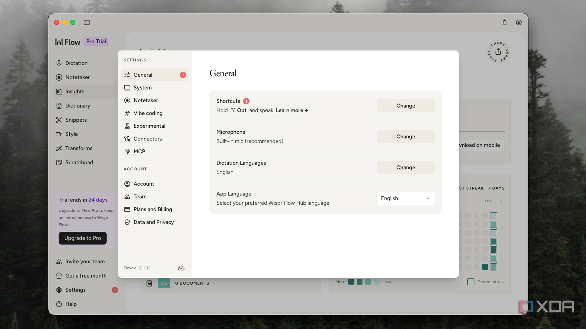Open Experimental settings
The image size is (586, 329).
(155, 126)
